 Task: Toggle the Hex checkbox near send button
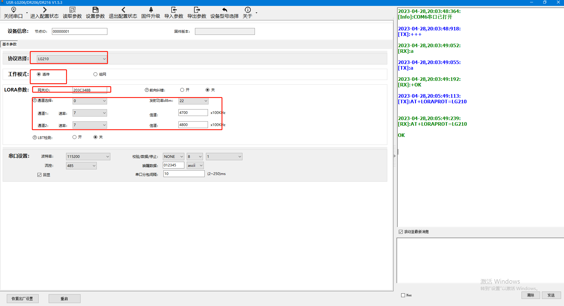403,295
